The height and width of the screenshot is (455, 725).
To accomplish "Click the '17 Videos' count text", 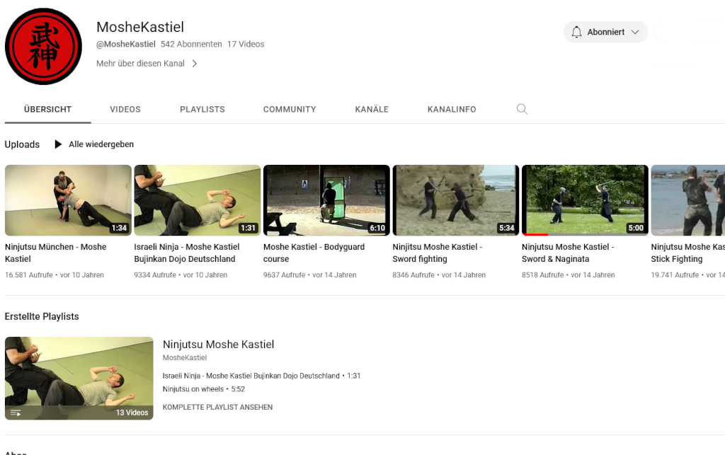I will point(246,44).
